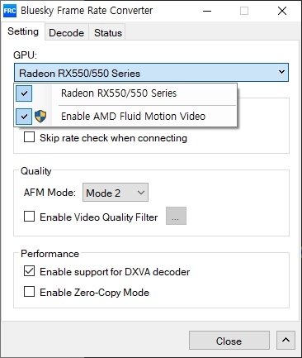Click the up-arrow collapse button next to Close
The width and height of the screenshot is (302, 358).
tap(285, 340)
